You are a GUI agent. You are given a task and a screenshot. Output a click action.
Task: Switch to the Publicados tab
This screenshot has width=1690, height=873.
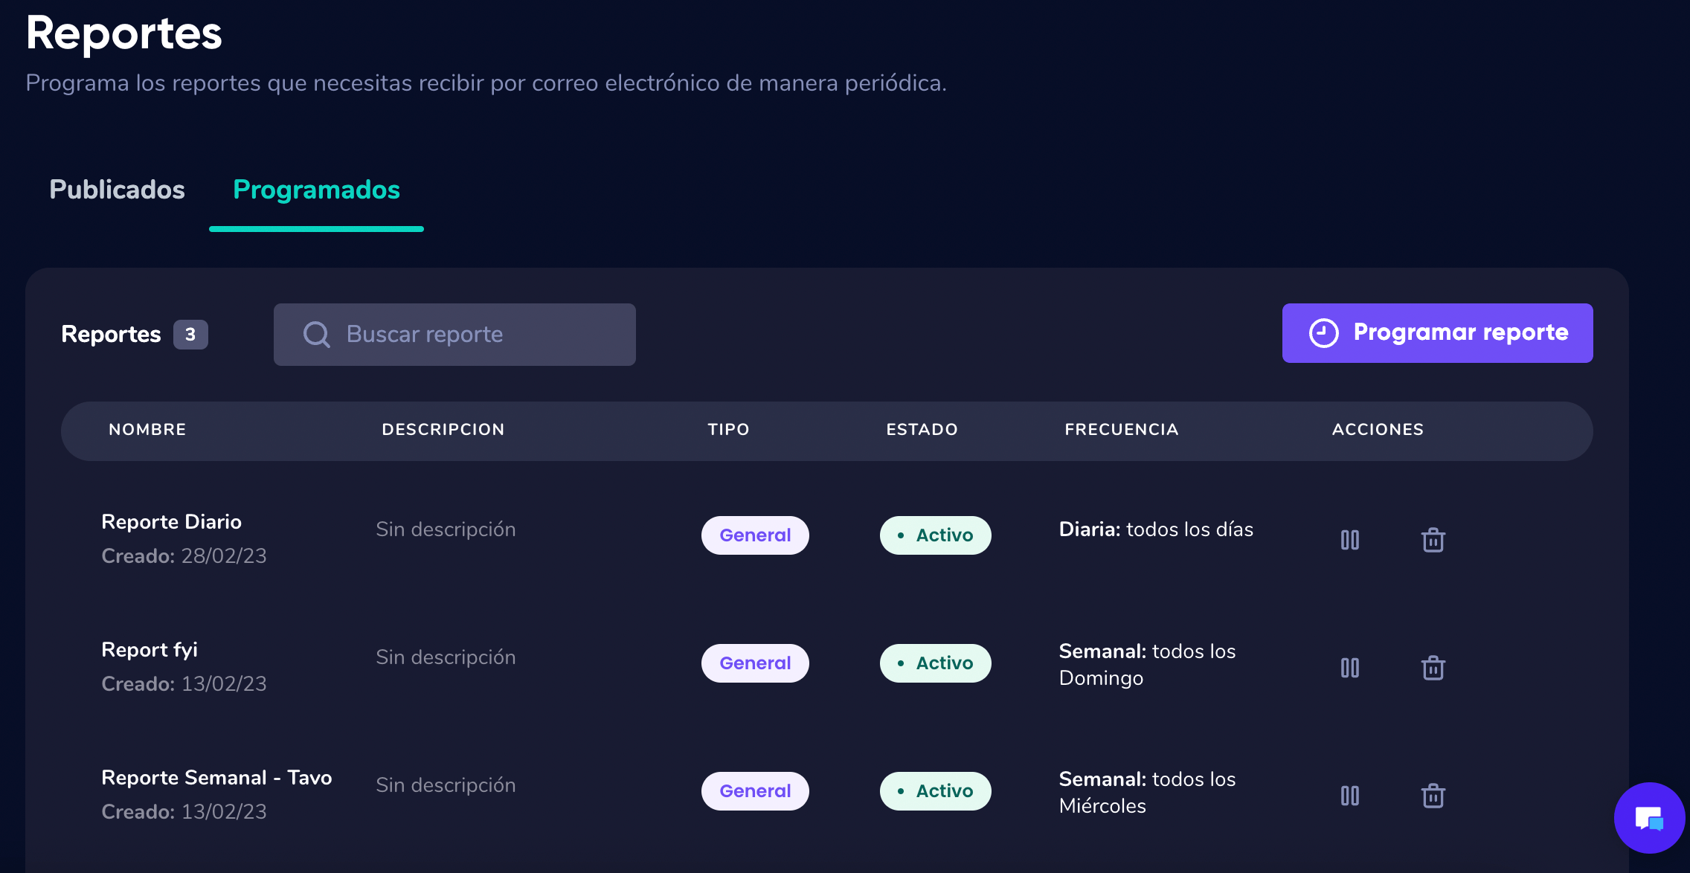(116, 190)
